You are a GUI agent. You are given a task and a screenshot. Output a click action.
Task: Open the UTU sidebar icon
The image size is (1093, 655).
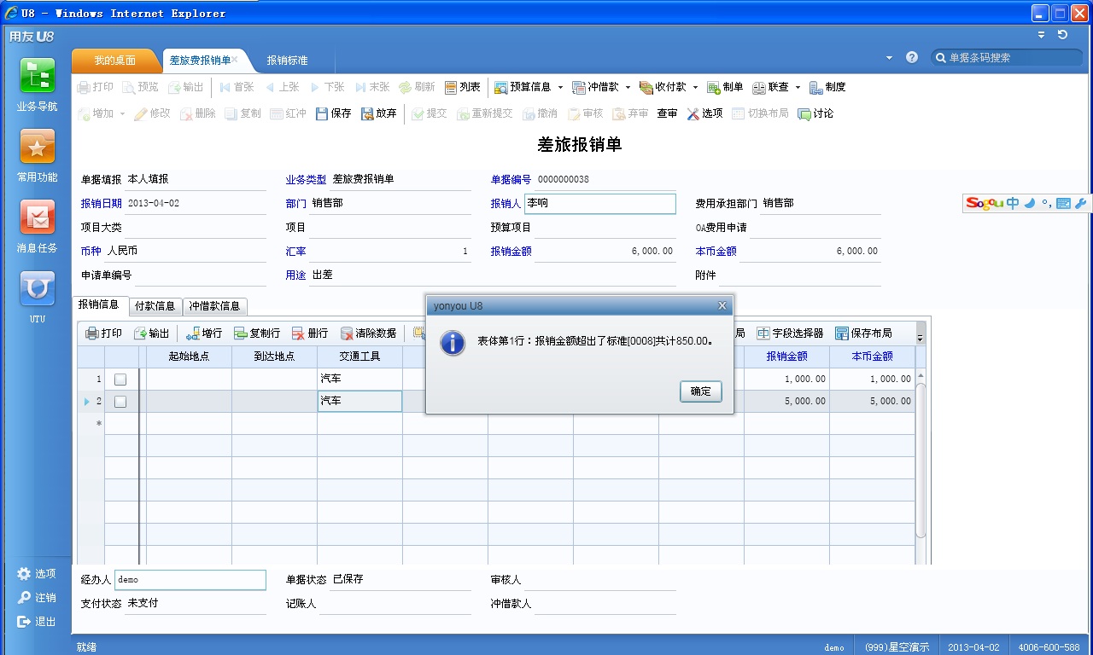point(38,288)
